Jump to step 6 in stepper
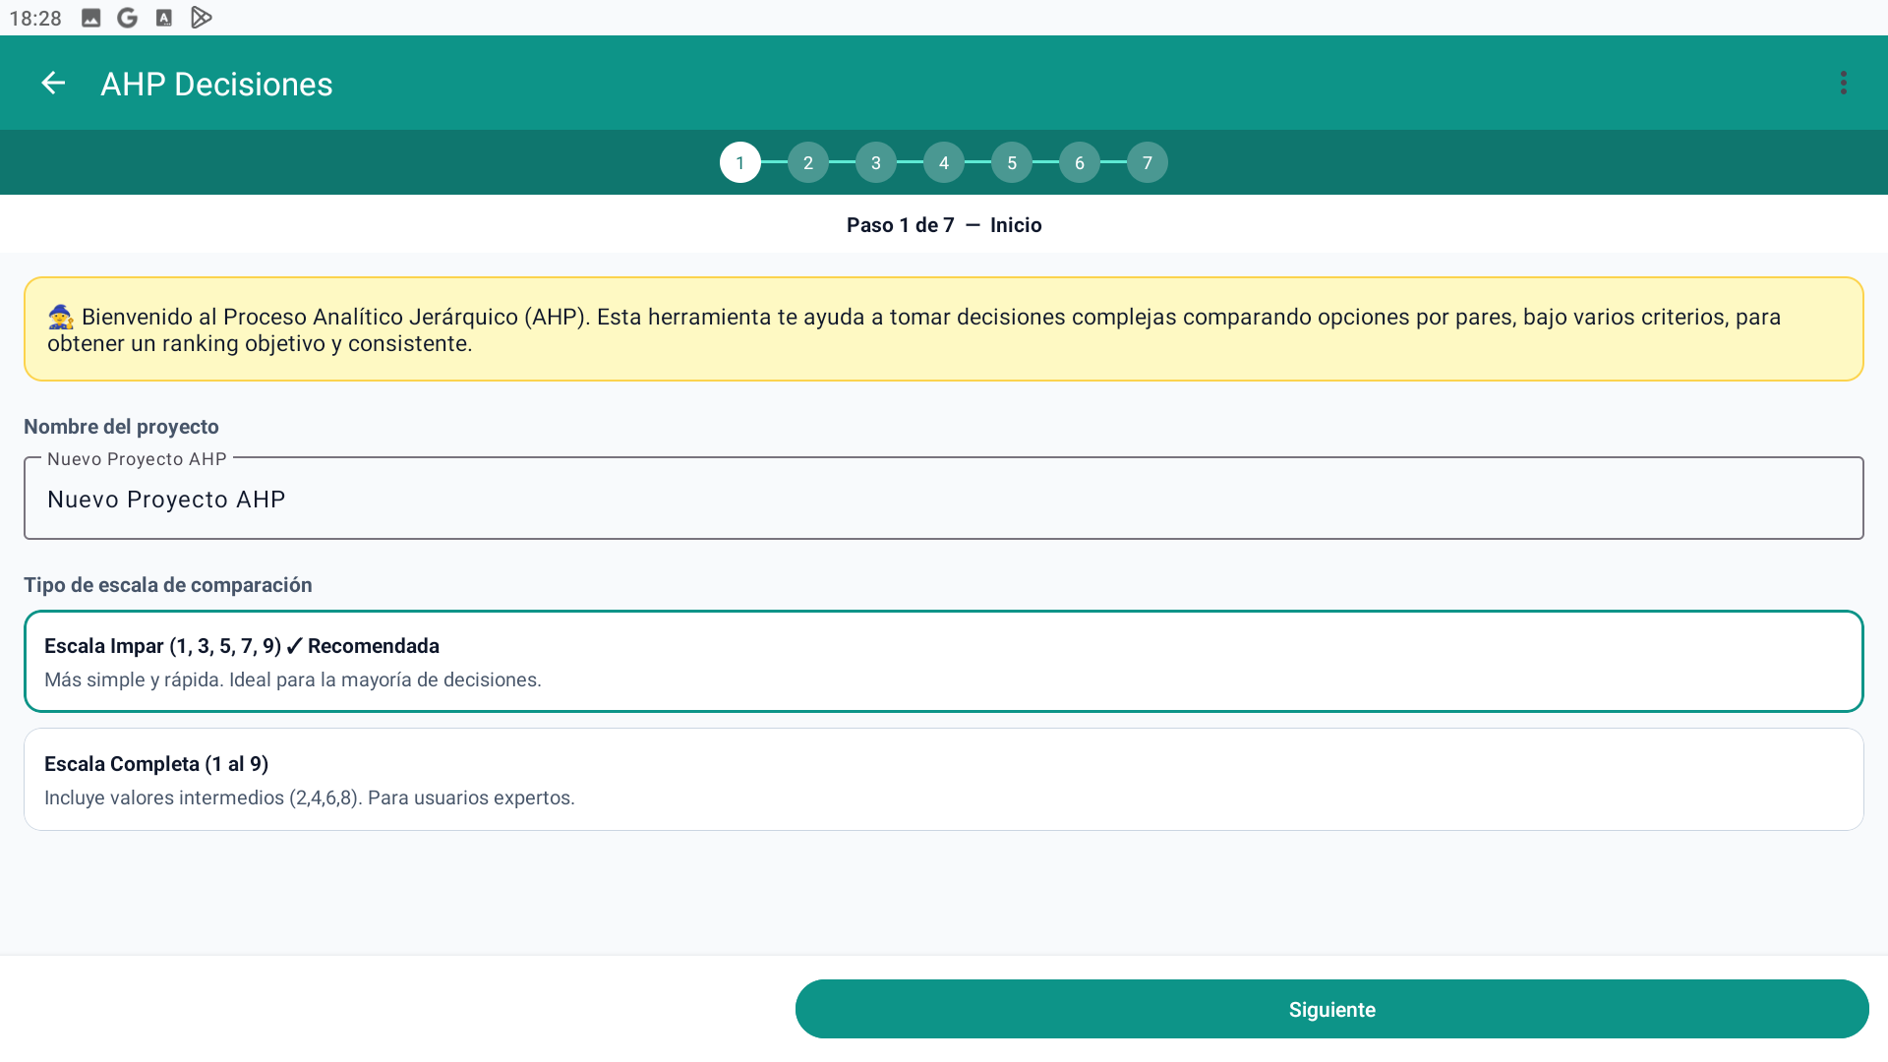 pos(1080,162)
